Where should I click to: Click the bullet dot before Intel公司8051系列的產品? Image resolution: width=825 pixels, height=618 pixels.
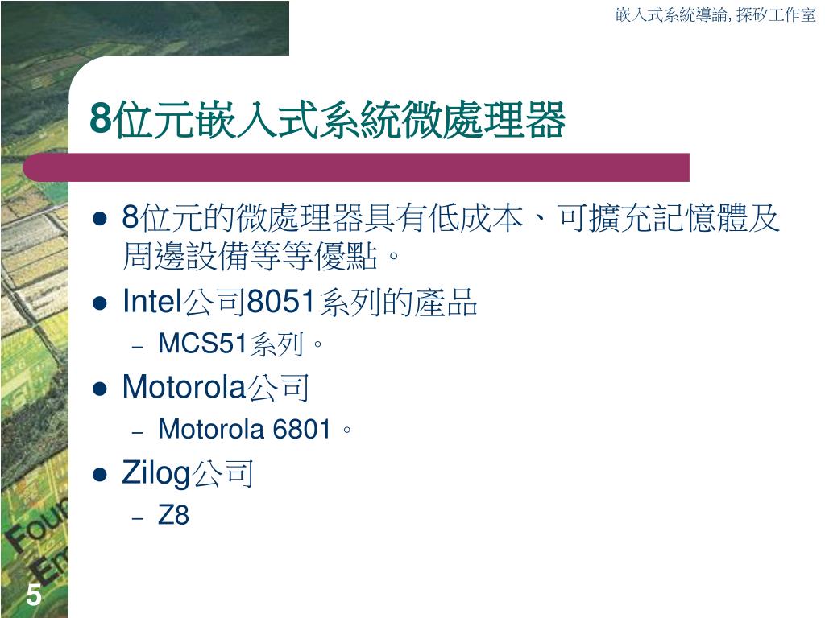pyautogui.click(x=99, y=303)
